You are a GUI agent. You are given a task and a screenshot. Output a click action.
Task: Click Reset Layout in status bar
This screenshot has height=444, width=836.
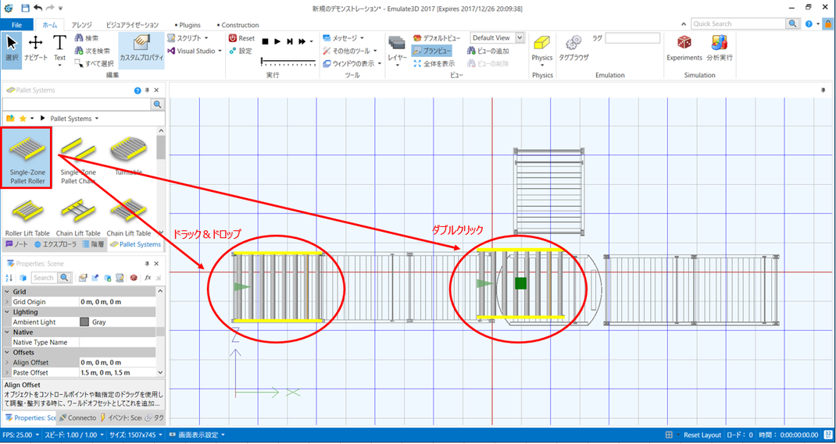pos(702,435)
